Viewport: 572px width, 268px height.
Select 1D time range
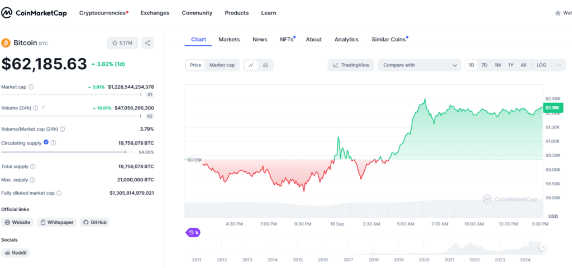coord(471,65)
